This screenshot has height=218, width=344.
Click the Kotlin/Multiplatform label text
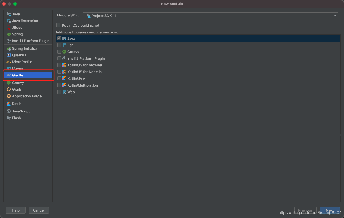point(84,85)
